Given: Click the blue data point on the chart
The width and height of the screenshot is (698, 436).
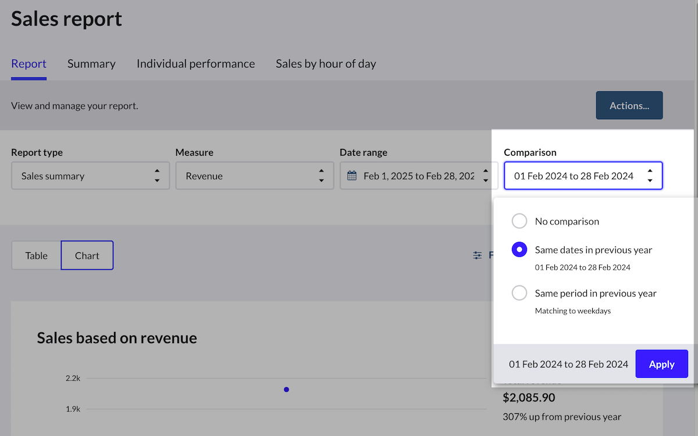Looking at the screenshot, I should coord(286,389).
